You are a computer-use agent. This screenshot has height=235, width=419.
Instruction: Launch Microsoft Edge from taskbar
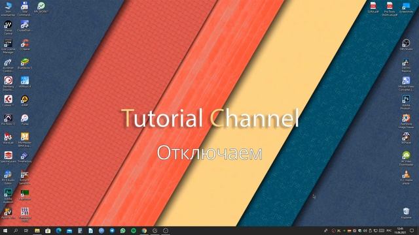pos(58,230)
